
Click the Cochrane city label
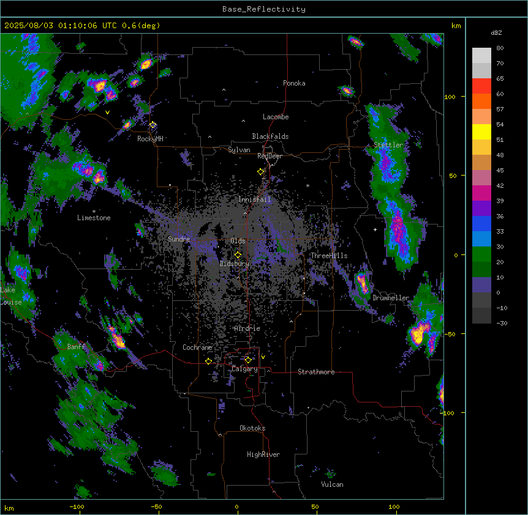197,347
